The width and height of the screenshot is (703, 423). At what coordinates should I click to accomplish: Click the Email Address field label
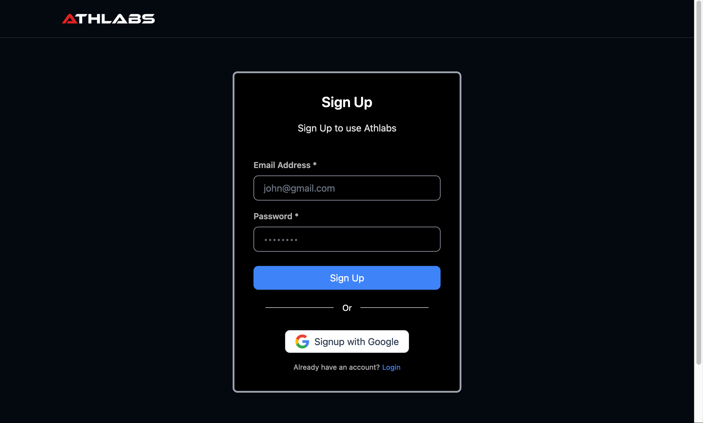click(x=282, y=165)
